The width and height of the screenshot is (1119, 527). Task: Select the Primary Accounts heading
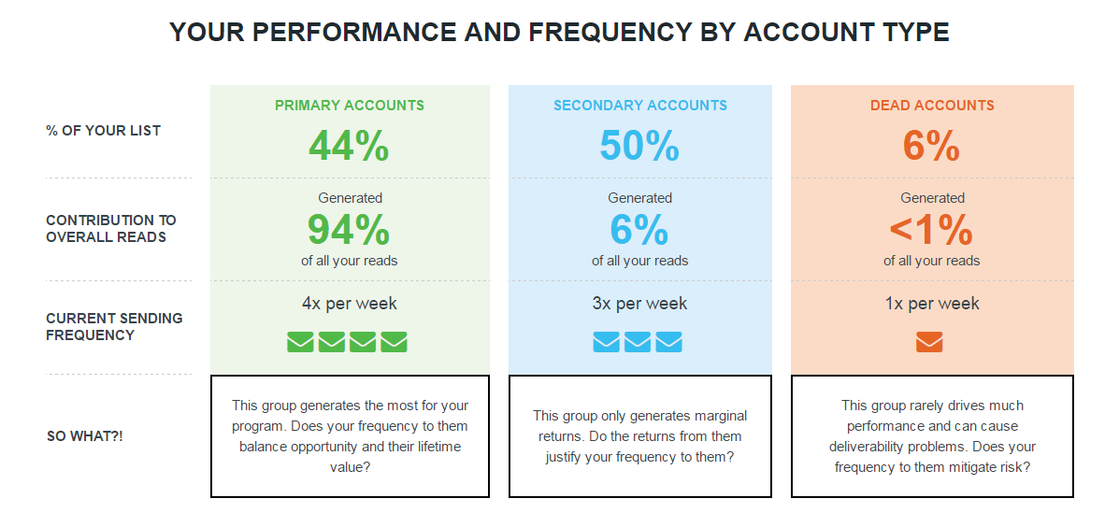(x=350, y=106)
